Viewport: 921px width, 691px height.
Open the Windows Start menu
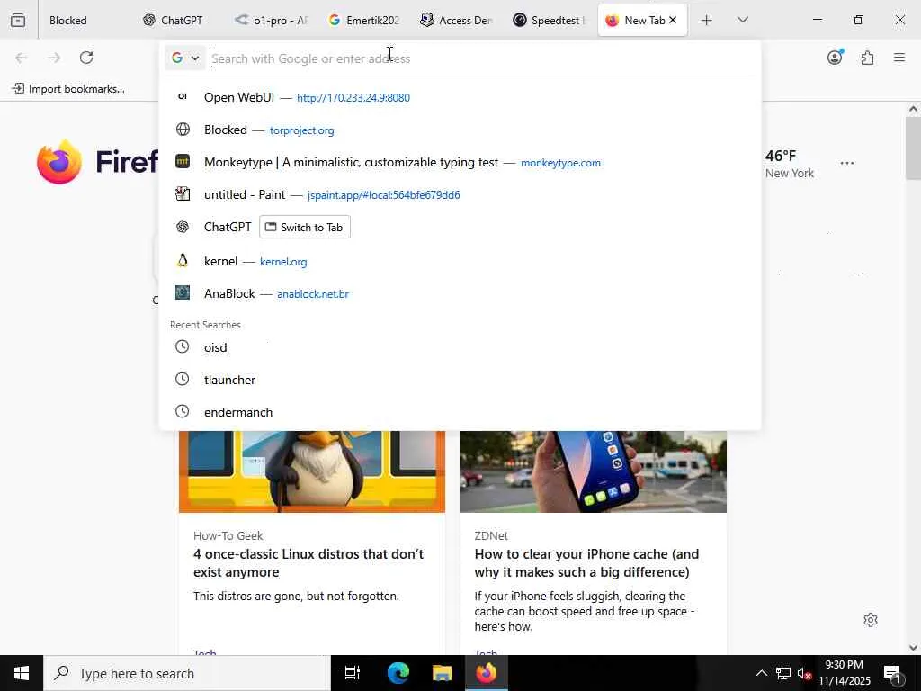point(22,673)
